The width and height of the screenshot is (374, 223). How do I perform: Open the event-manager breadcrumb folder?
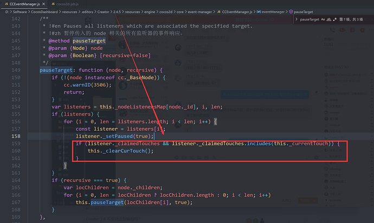tap(199, 12)
